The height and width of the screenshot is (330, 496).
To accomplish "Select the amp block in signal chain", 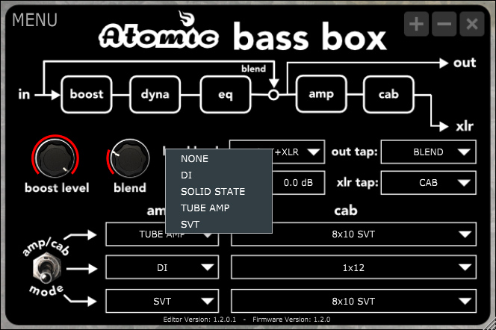I will pos(321,94).
